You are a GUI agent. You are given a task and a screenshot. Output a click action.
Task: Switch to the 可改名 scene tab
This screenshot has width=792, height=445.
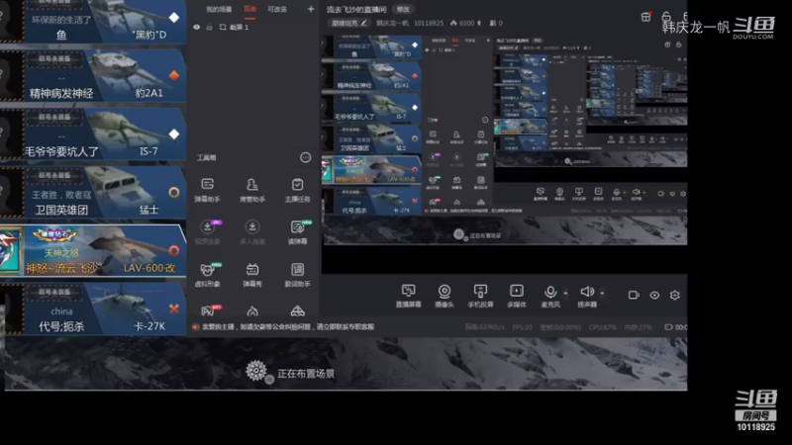click(277, 9)
